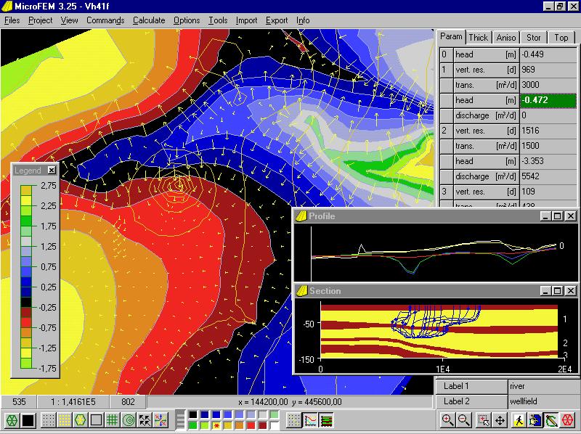Click the solid black square toolbar button

click(x=28, y=420)
